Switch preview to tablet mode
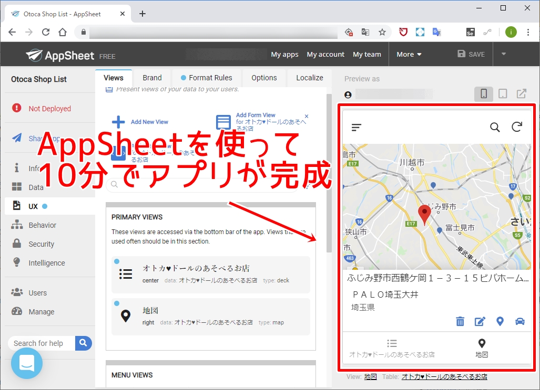Image resolution: width=540 pixels, height=390 pixels. (x=503, y=94)
